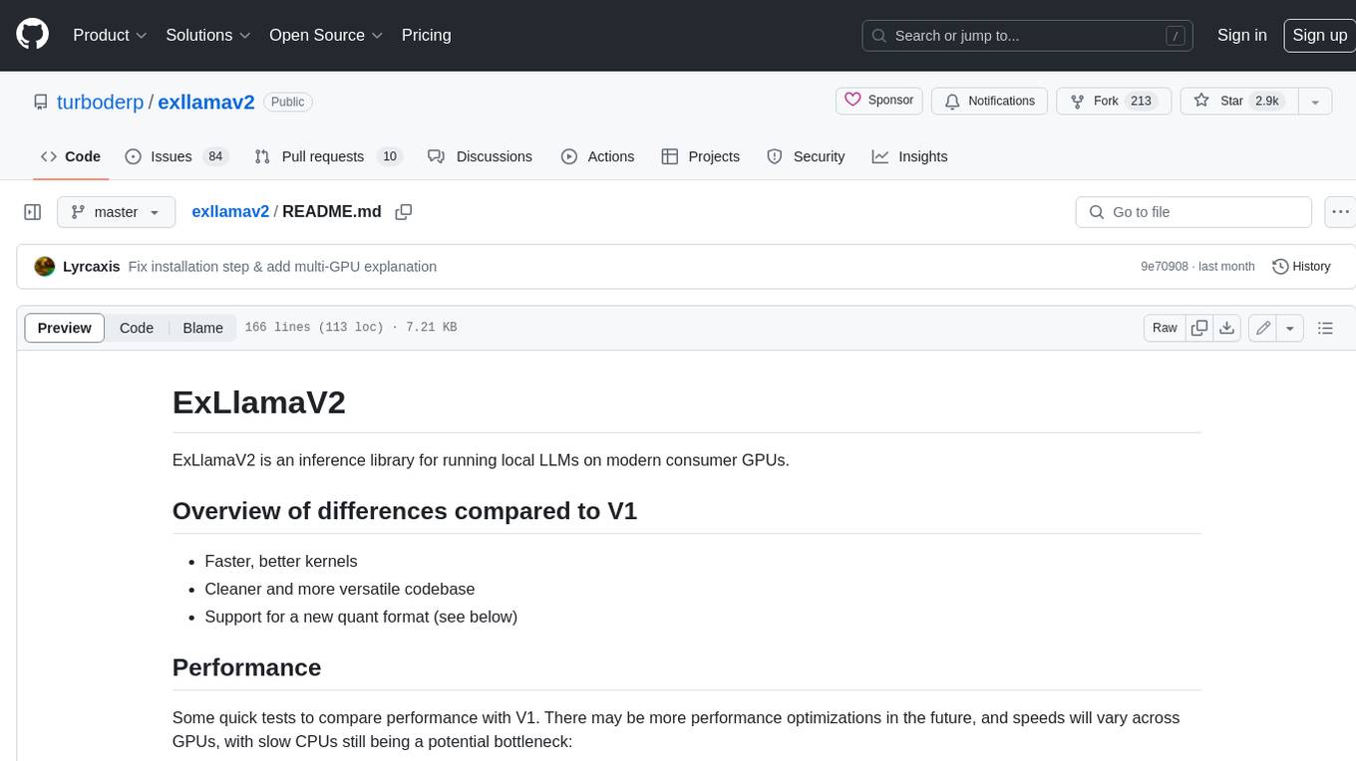Image resolution: width=1356 pixels, height=761 pixels.
Task: Switch to the Security tab
Action: tap(806, 156)
